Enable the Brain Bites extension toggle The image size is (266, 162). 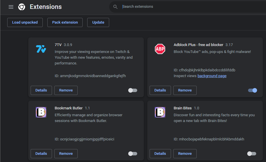[252, 154]
